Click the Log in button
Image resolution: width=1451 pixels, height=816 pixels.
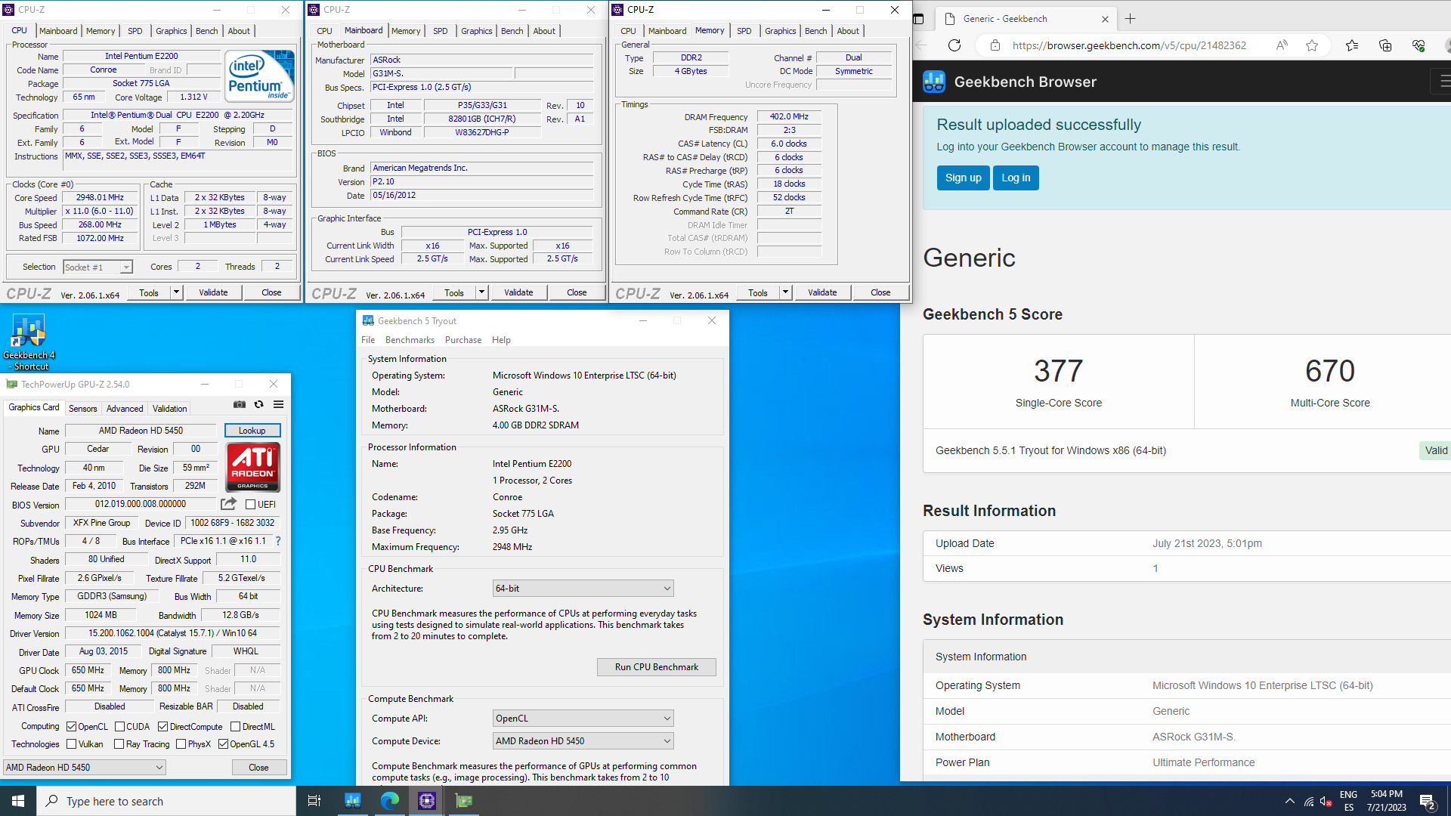point(1016,178)
